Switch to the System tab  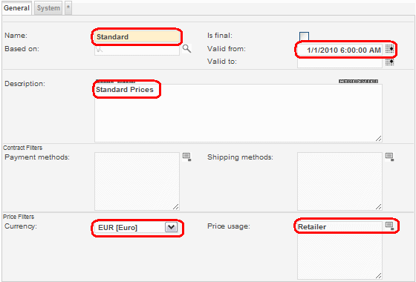pos(48,8)
